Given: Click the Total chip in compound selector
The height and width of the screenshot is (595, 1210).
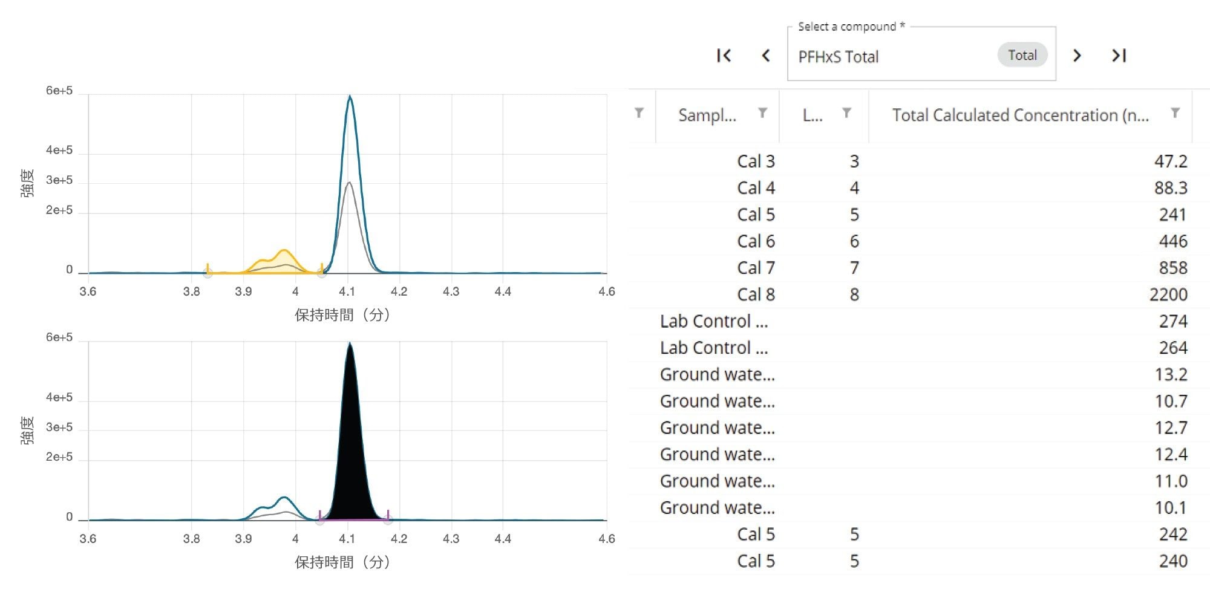Looking at the screenshot, I should [1022, 55].
